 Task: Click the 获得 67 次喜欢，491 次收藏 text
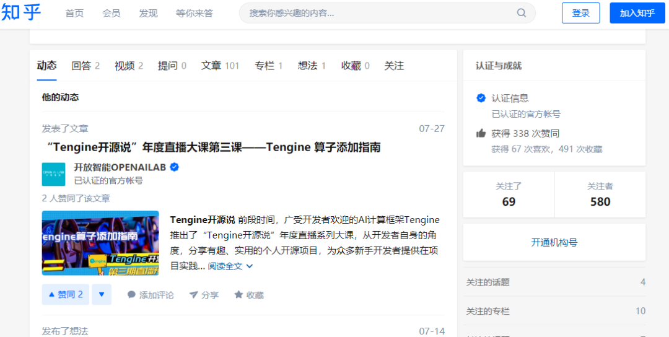point(546,149)
